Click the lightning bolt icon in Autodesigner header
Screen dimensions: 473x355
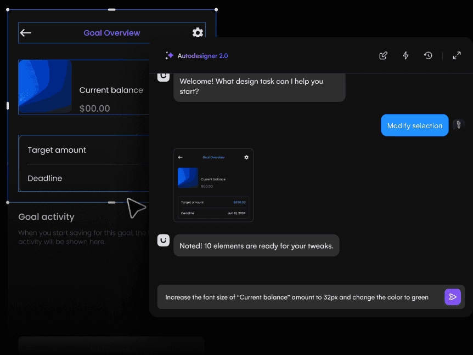(406, 55)
